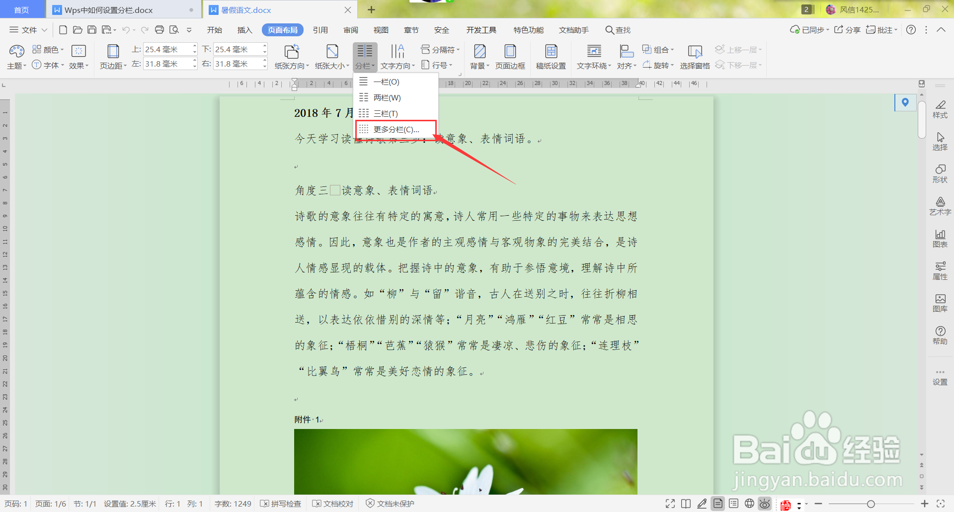Screen dimensions: 954x512
Task: Click the 选择窗格 icon
Action: click(x=695, y=56)
